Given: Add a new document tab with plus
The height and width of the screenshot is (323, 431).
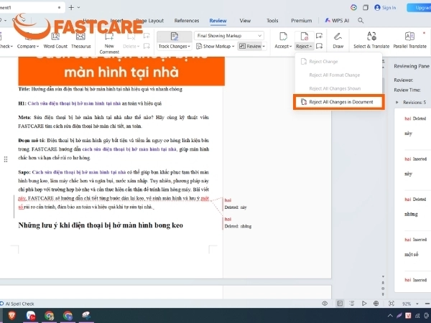Looking at the screenshot, I should (x=71, y=7).
